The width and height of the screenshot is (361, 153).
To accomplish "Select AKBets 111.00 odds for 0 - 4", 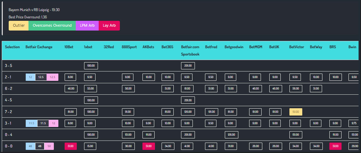I will pyautogui.click(x=149, y=135).
